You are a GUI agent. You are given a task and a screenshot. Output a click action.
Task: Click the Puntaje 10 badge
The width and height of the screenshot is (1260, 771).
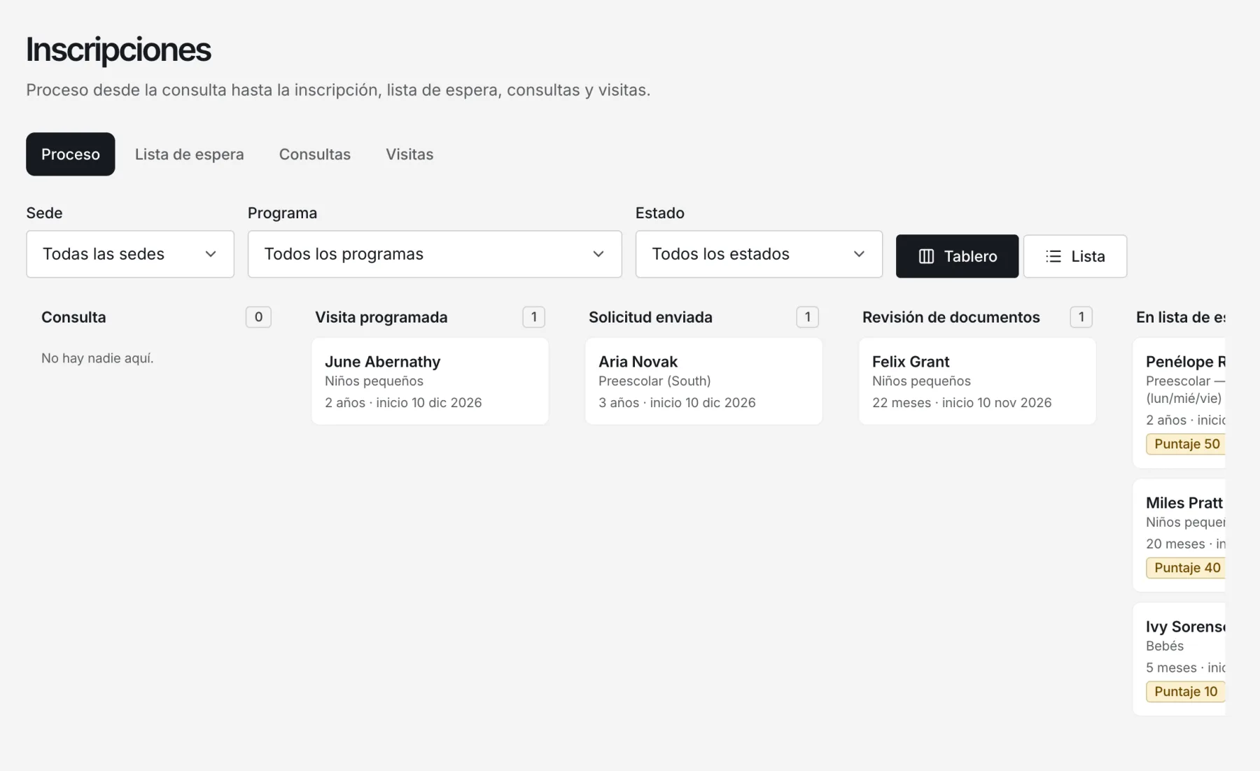point(1186,691)
